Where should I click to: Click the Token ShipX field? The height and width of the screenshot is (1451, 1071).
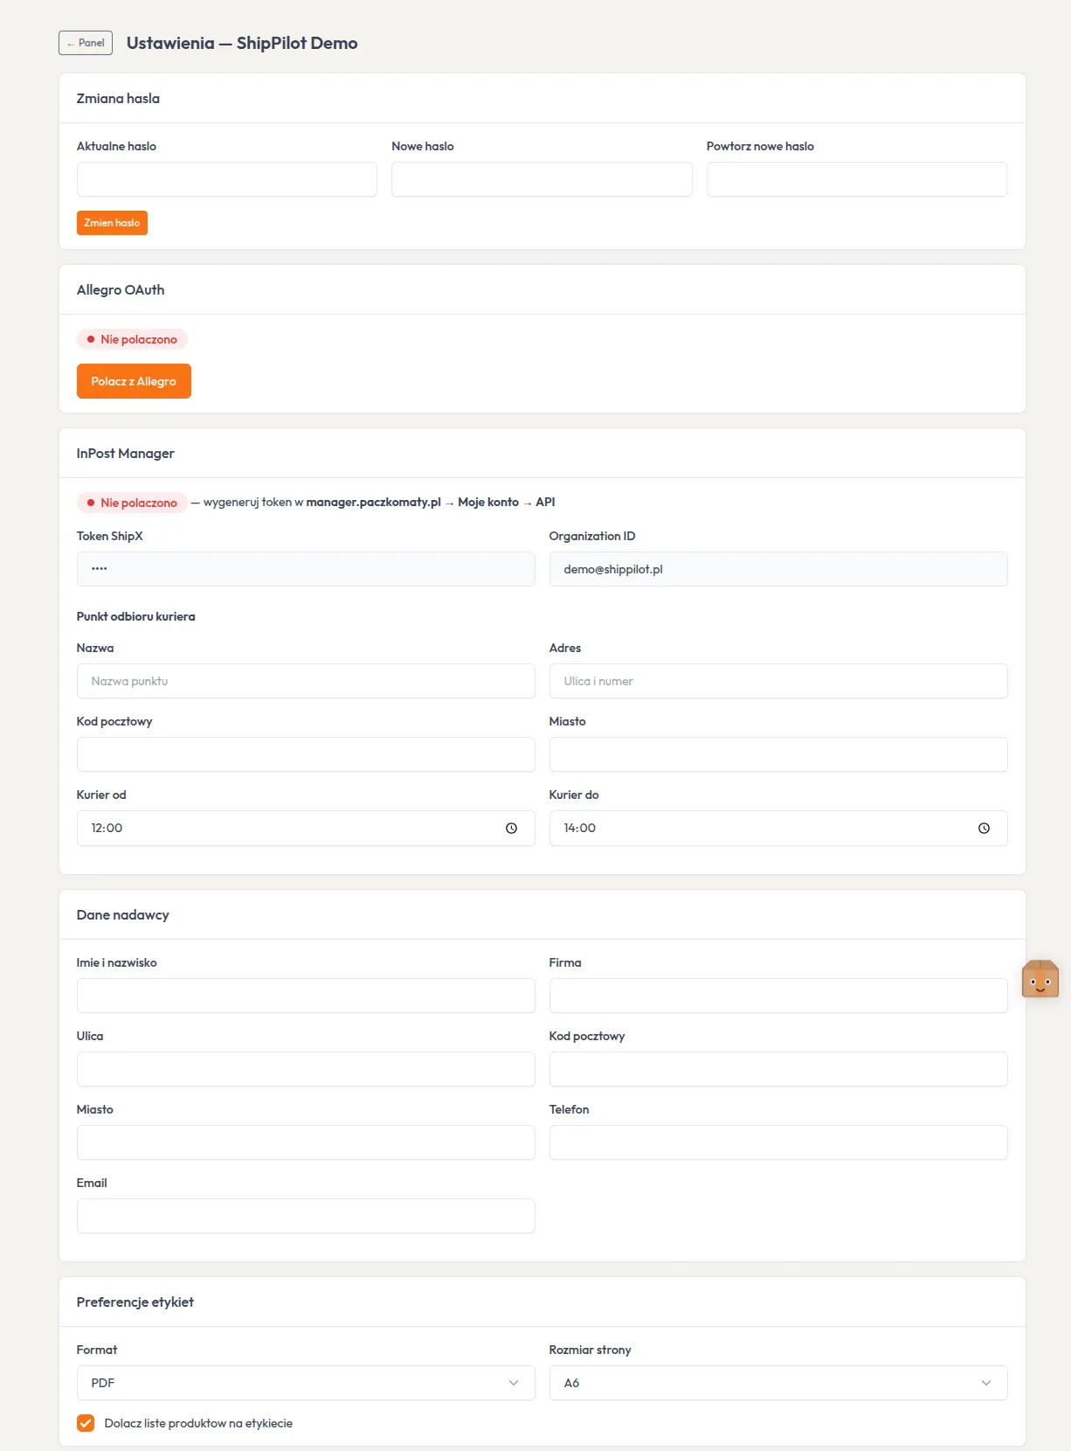pos(306,569)
